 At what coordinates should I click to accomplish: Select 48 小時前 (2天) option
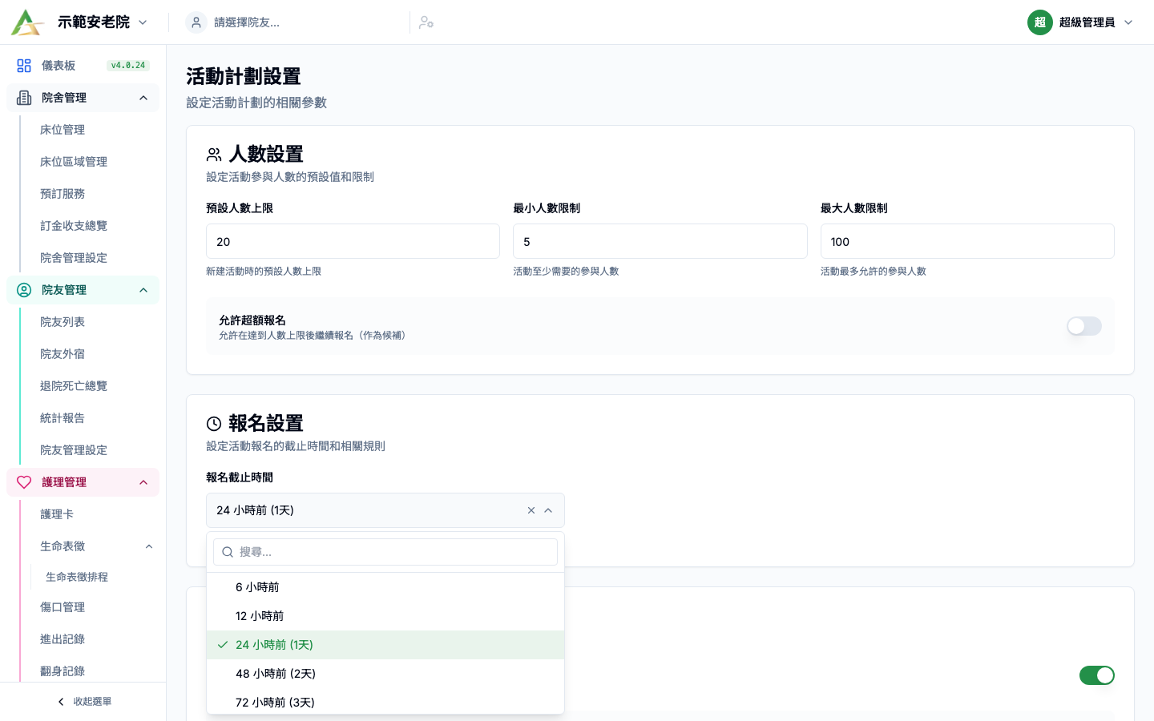[x=385, y=674]
